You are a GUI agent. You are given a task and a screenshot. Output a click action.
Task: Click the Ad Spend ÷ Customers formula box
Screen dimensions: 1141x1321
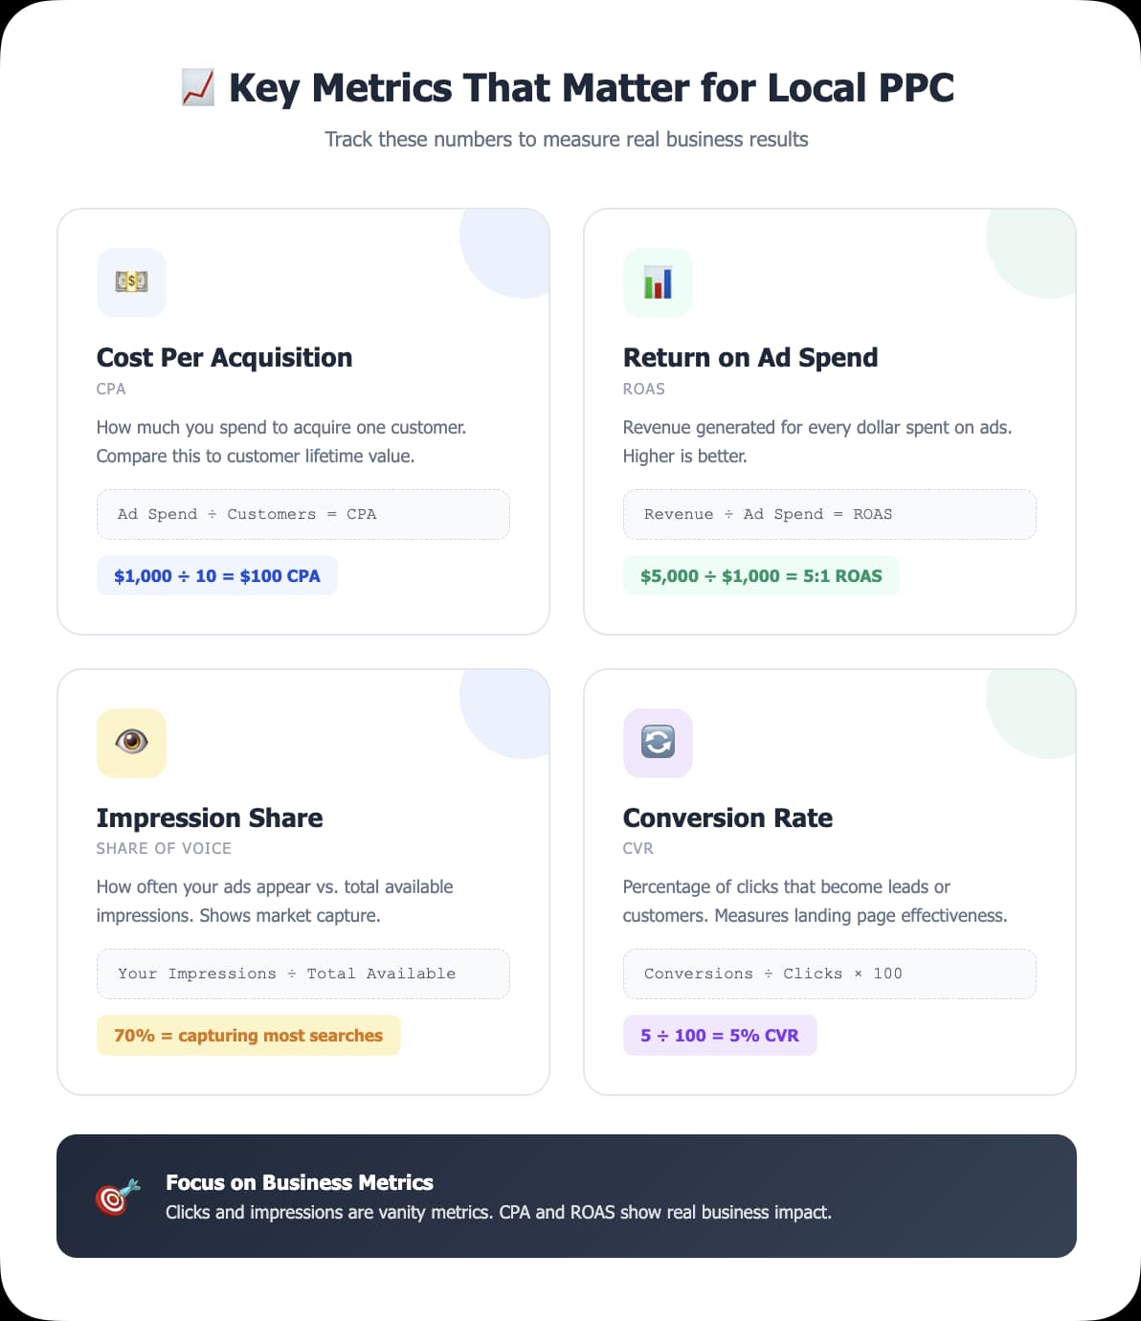302,514
